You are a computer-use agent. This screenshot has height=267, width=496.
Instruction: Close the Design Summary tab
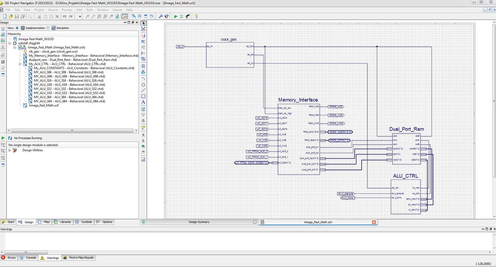click(255, 222)
